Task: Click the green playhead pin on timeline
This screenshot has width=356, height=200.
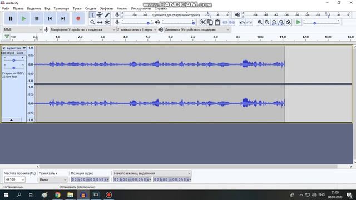Action: click(x=7, y=37)
